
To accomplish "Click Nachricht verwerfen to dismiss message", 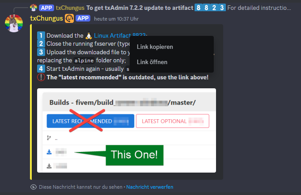I will pos(150,187).
